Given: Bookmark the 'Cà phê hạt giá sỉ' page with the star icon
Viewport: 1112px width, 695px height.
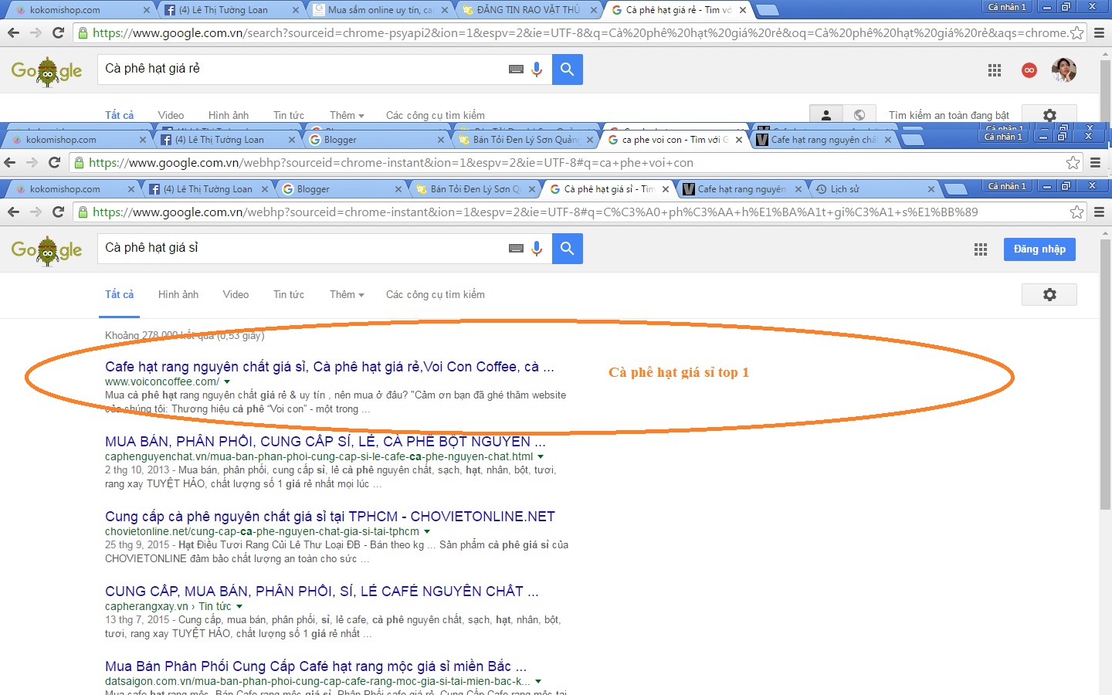Looking at the screenshot, I should click(1076, 212).
